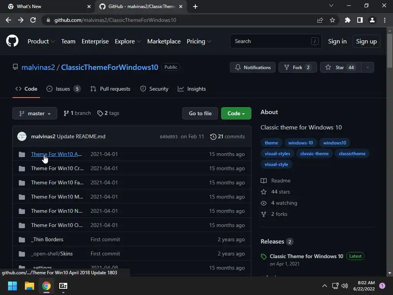This screenshot has height=295, width=393.
Task: Click Chrome icon in taskbar
Action: click(46, 286)
